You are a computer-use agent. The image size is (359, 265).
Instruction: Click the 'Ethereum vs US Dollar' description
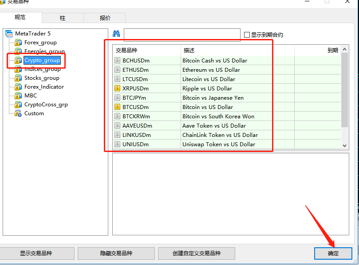point(211,70)
